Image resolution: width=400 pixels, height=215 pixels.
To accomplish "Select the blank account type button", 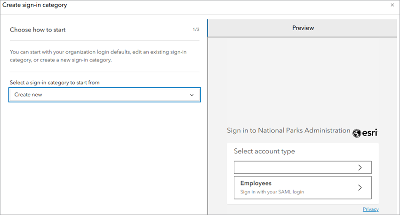I will pos(302,168).
